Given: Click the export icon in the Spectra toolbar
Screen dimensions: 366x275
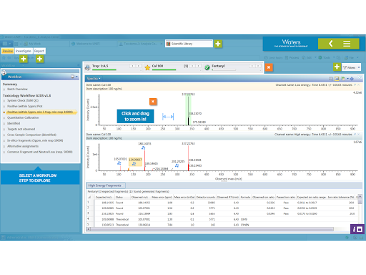Looking at the screenshot, I should (x=343, y=78).
